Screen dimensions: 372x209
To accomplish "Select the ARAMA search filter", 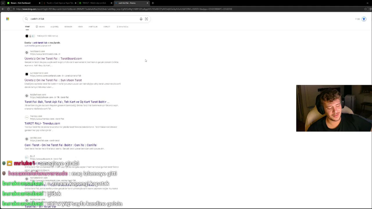I will pos(40,27).
